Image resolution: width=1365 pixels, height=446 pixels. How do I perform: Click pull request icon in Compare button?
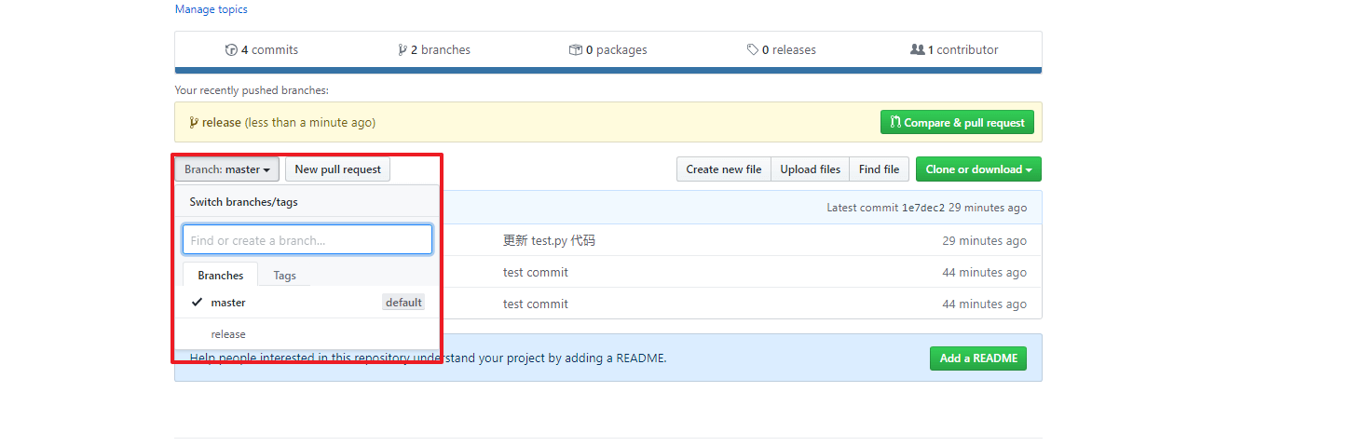pyautogui.click(x=895, y=122)
